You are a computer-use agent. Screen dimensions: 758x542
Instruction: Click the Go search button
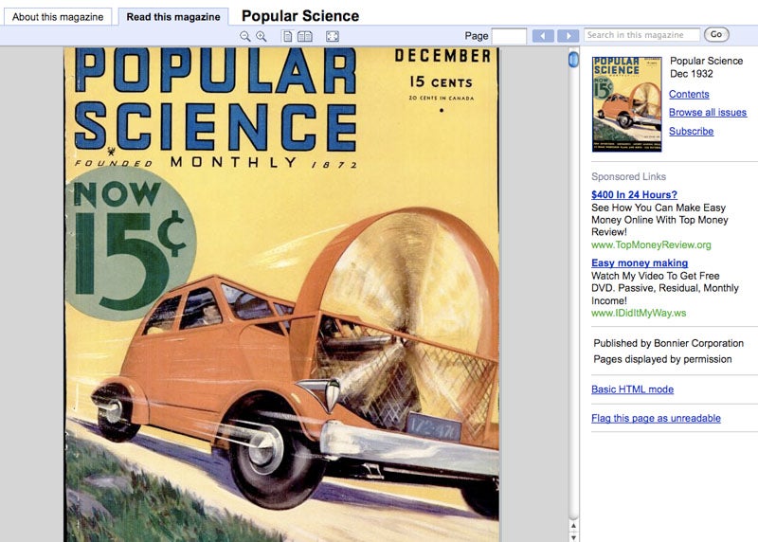[716, 34]
